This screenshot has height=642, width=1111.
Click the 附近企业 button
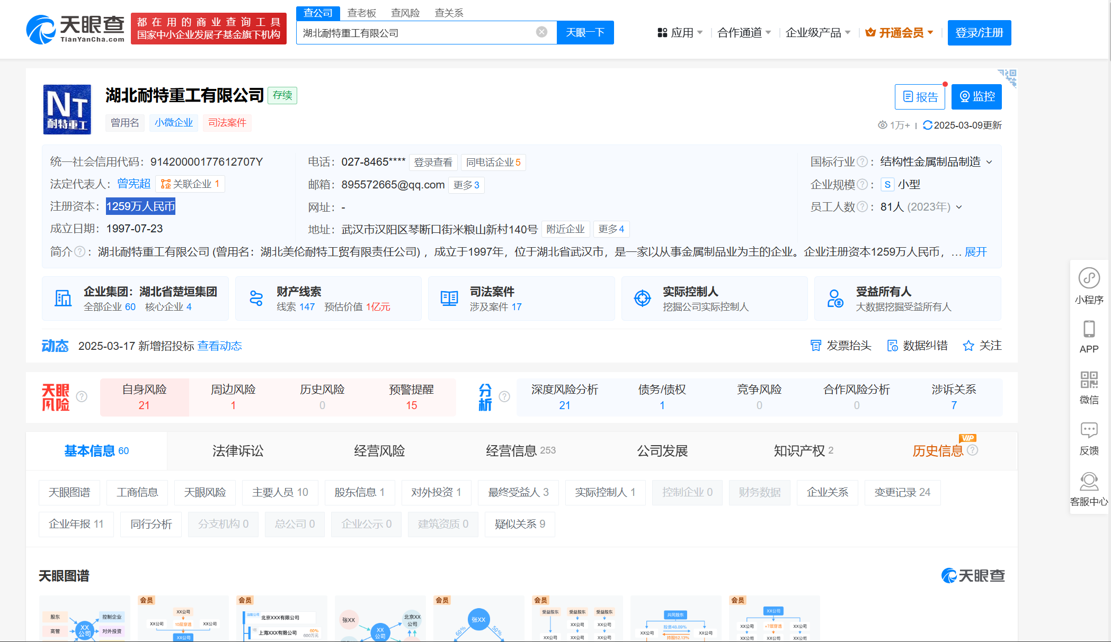[565, 229]
